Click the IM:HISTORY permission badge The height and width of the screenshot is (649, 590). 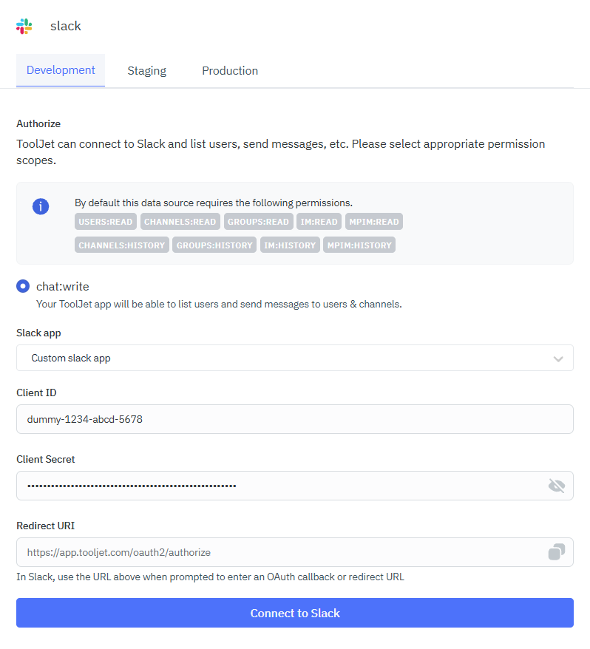290,245
